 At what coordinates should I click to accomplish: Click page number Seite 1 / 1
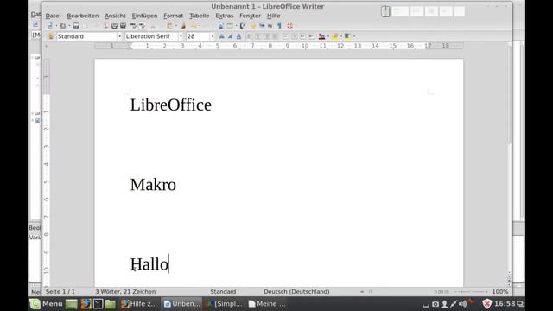pos(60,292)
